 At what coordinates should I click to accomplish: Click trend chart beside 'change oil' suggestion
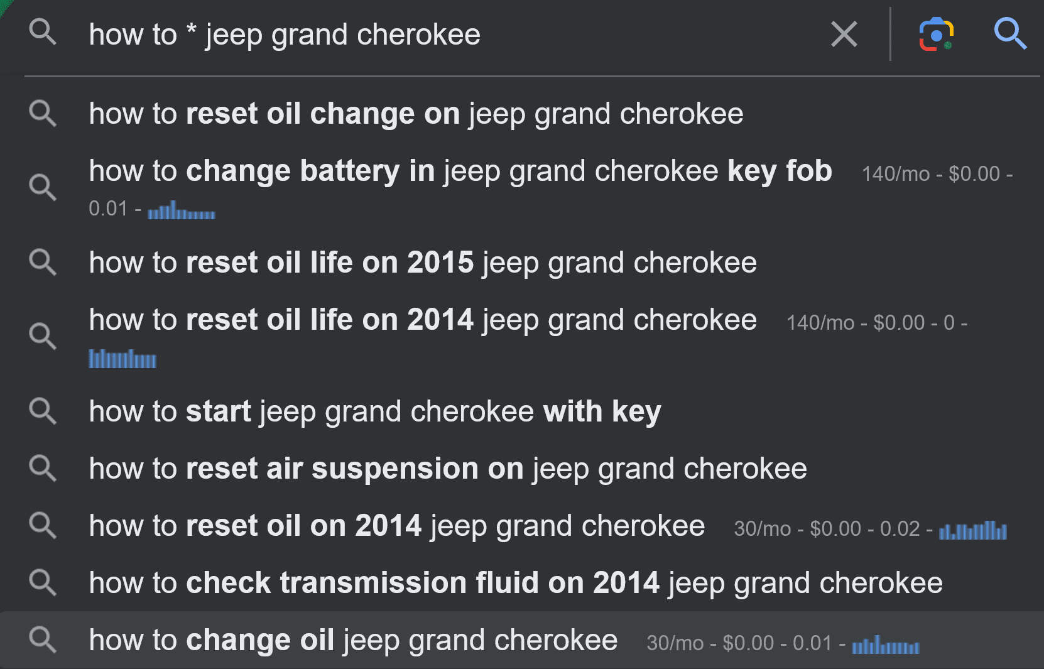click(886, 645)
